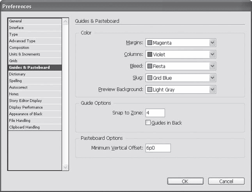
Task: Open the Slug color dropdown
Action: click(212, 78)
